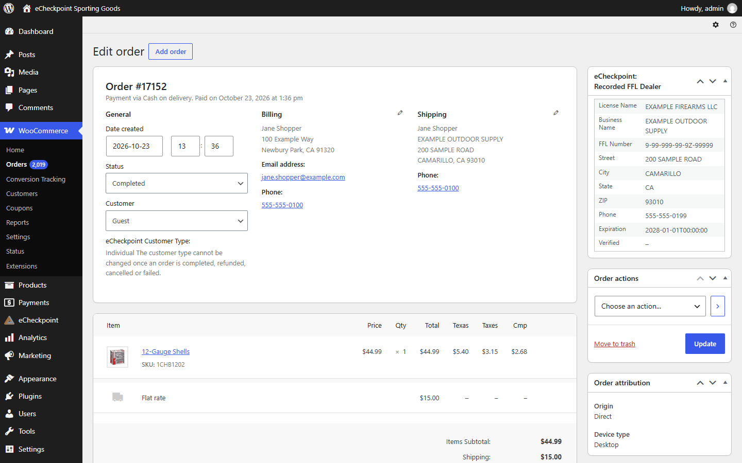The image size is (742, 463).
Task: Open the help question mark icon
Action: [733, 25]
